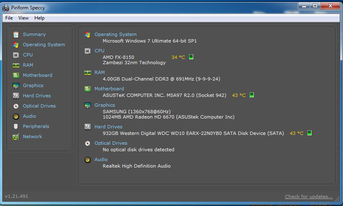The height and width of the screenshot is (206, 343).
Task: Click the Microsoft Windows 7 Ultimate 64-bit SP1 text
Action: click(150, 41)
